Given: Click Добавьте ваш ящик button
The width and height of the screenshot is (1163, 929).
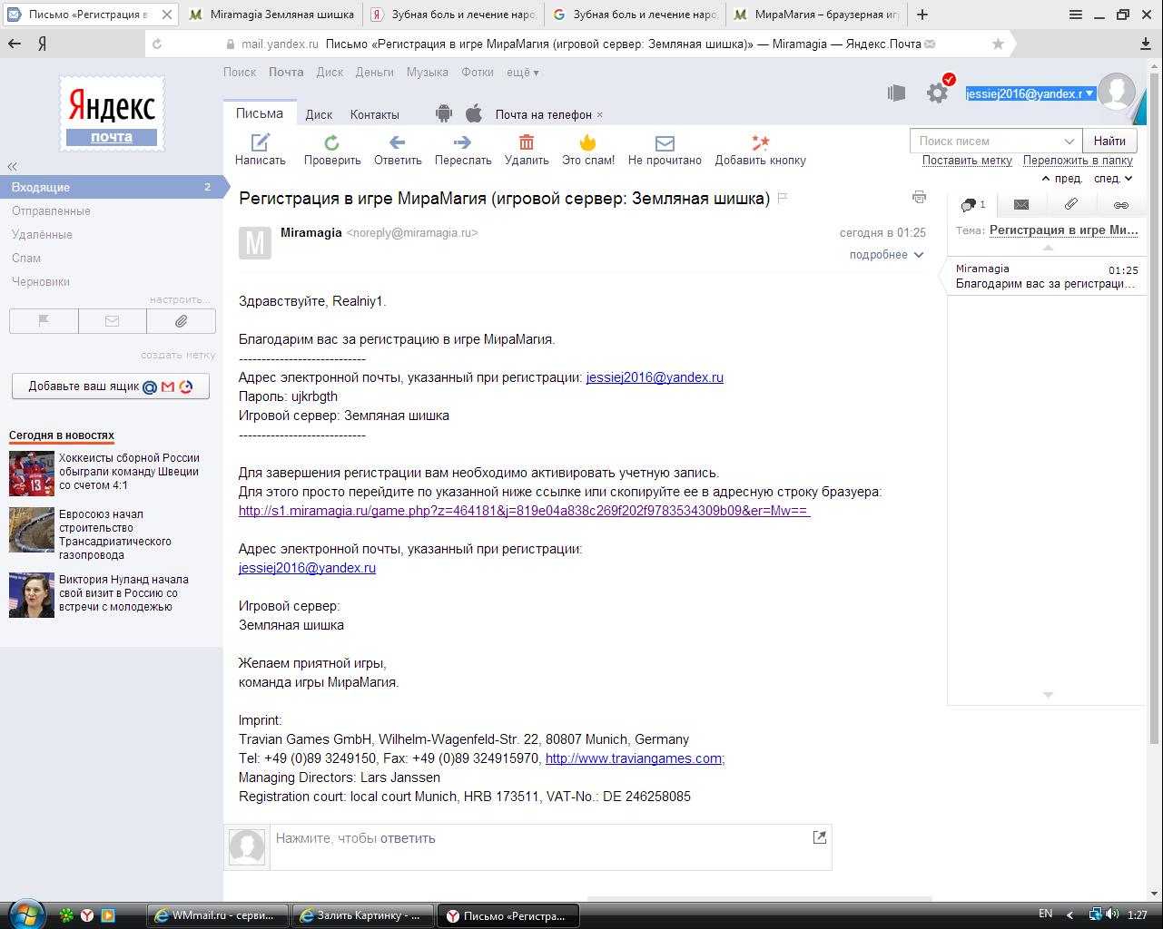Looking at the screenshot, I should [111, 386].
